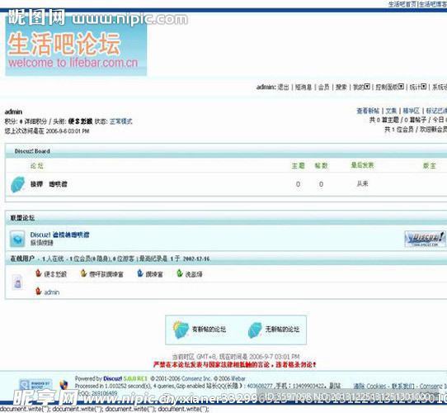The height and width of the screenshot is (413, 447).
Task: Click the QQ number 403608277 link
Action: (260, 386)
